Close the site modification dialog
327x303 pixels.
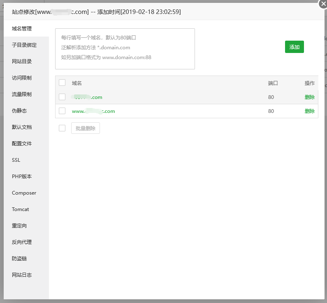coord(323,4)
